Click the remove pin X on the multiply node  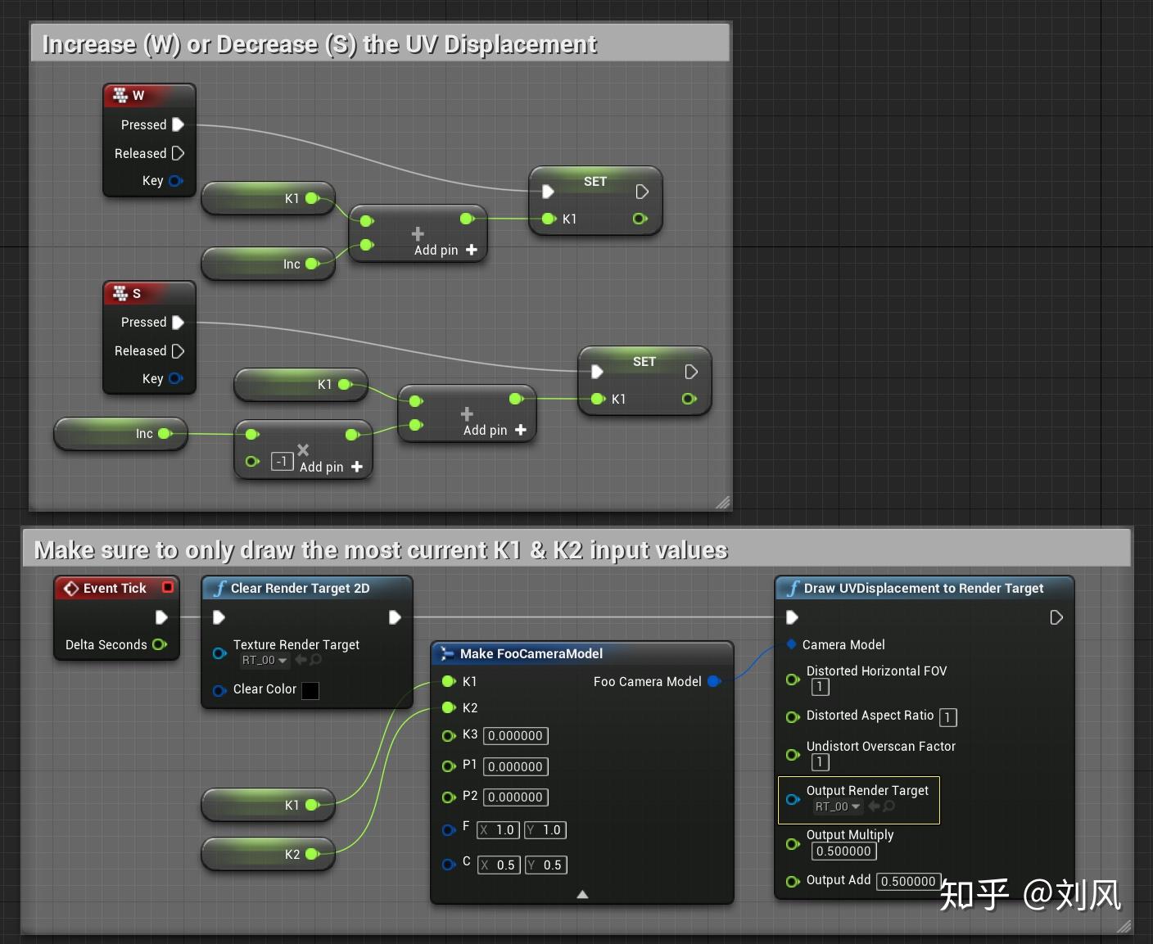303,449
